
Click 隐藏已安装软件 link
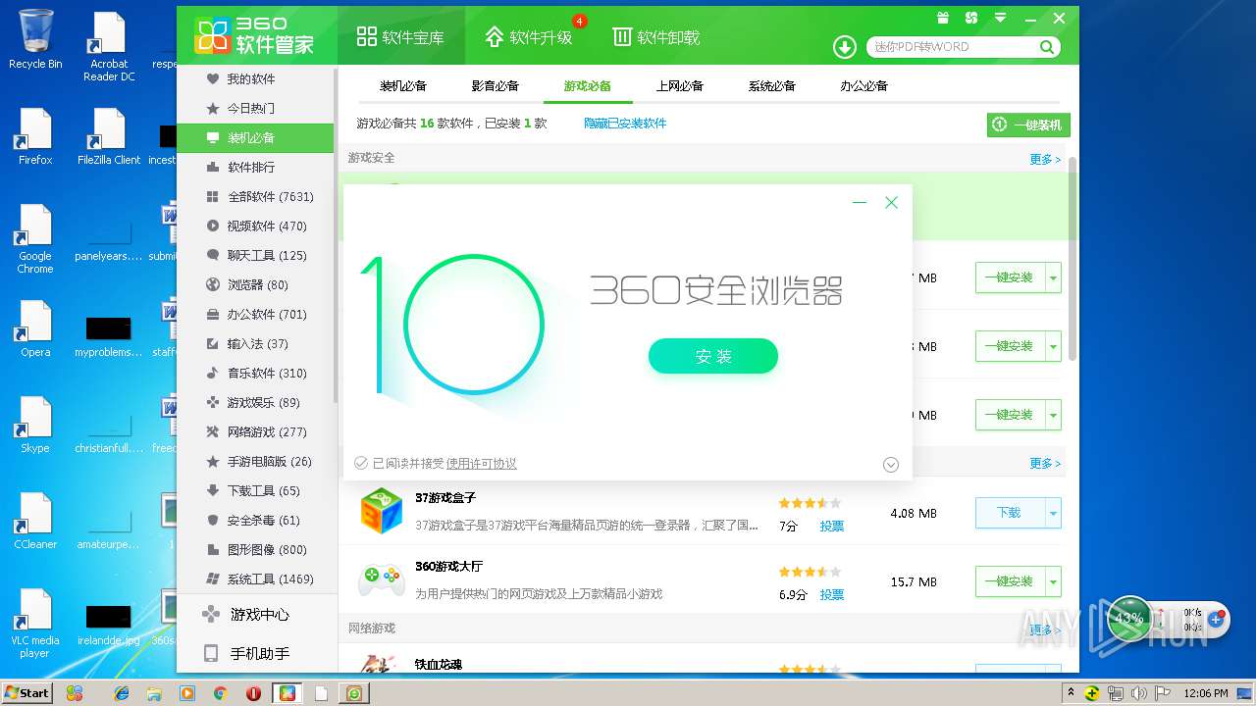pos(625,124)
